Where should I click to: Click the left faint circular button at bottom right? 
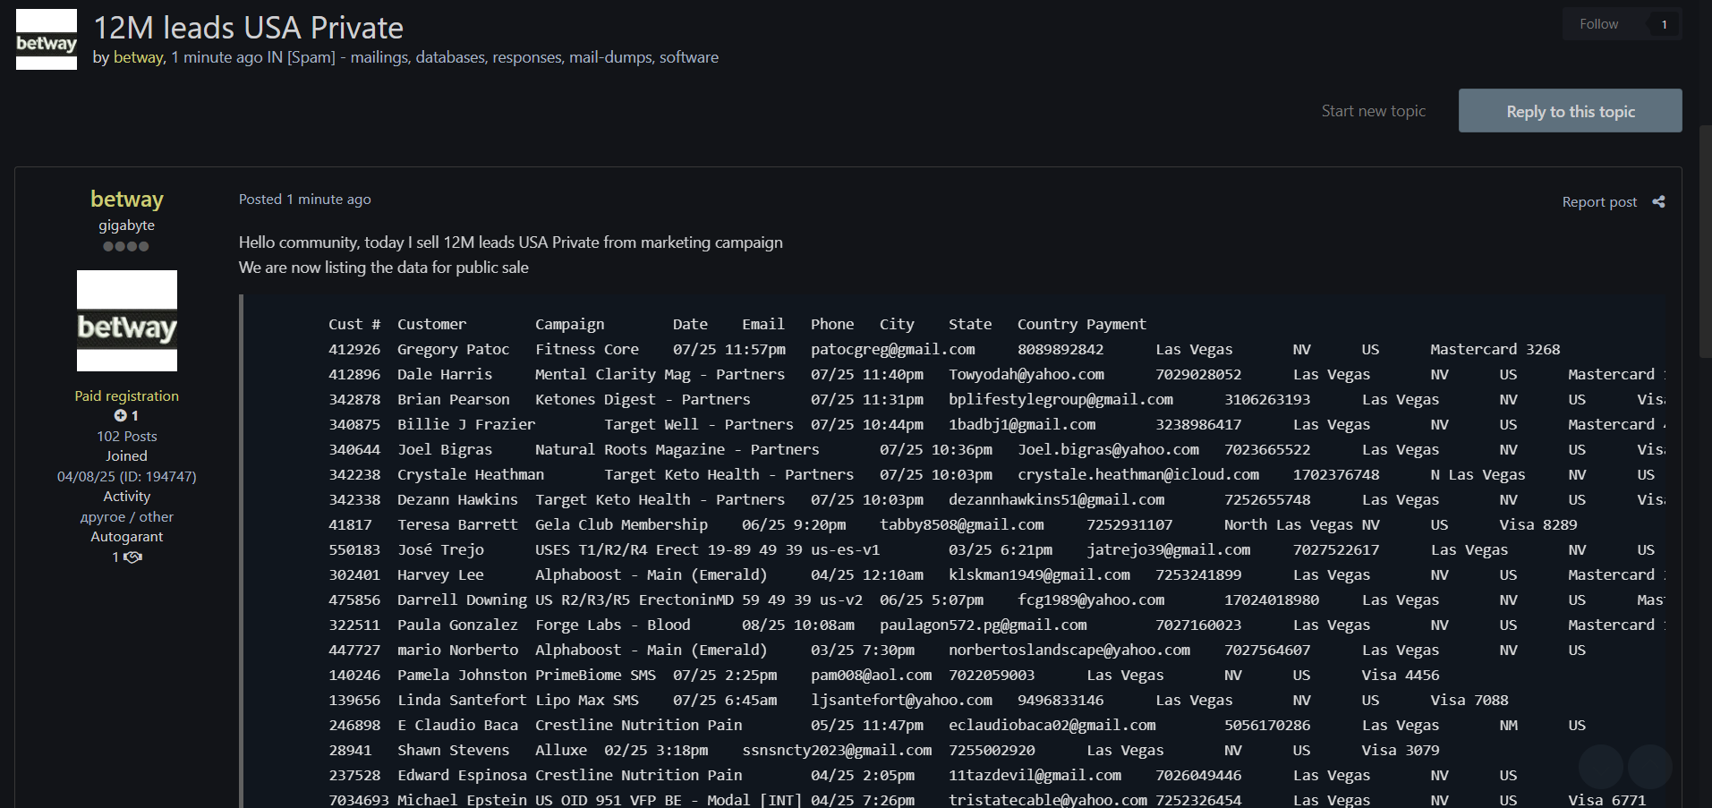point(1600,766)
